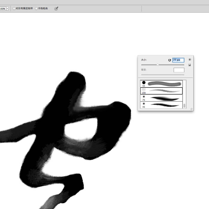The height and width of the screenshot is (209, 209).
Task: Click the hardness slider track
Action: [x=162, y=75]
